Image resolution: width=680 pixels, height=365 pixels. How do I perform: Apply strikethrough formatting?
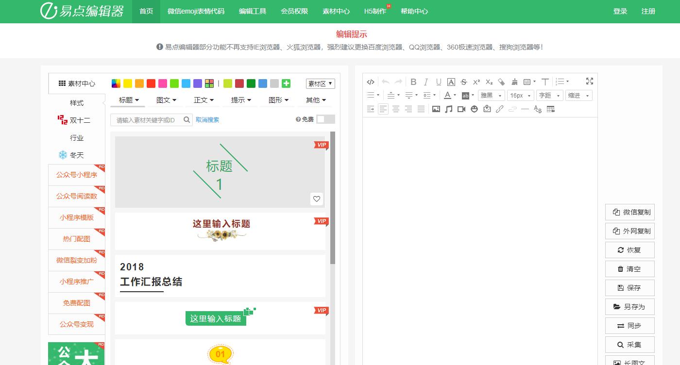point(463,81)
